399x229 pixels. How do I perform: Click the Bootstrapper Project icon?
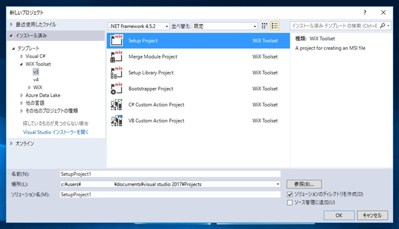[117, 88]
